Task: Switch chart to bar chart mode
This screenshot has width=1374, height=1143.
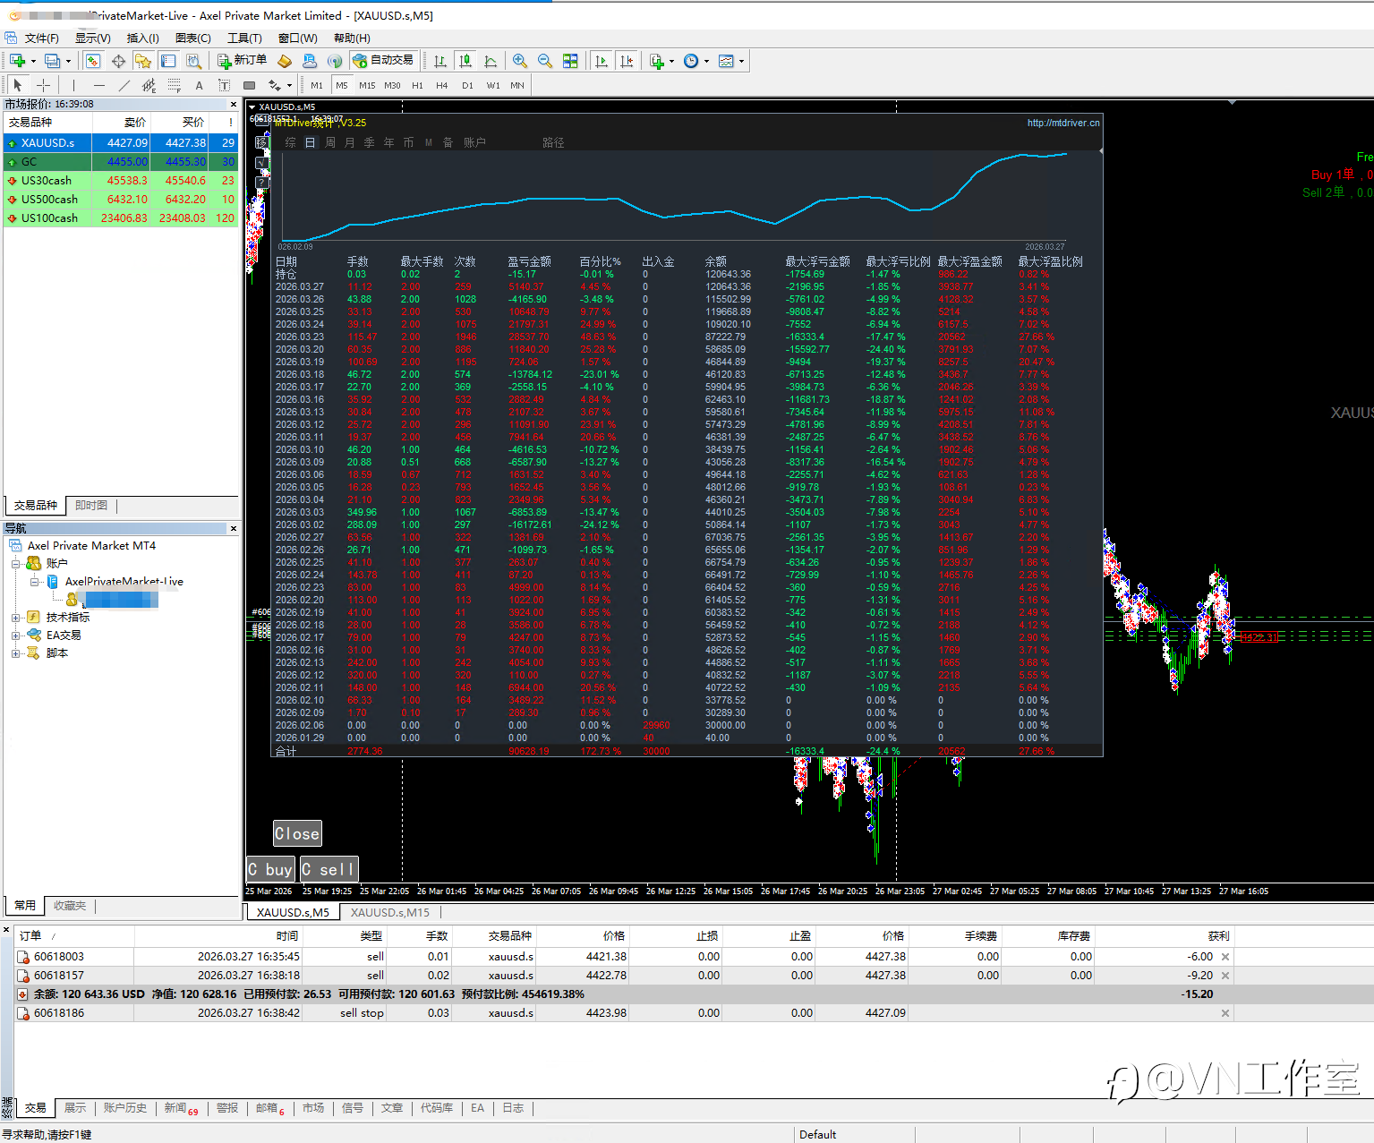Action: [440, 61]
